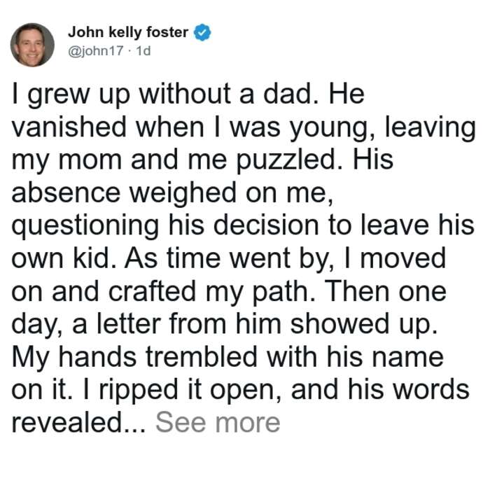490x490 pixels.
Task: Click the word 'vanished' in the post
Action: (69, 127)
